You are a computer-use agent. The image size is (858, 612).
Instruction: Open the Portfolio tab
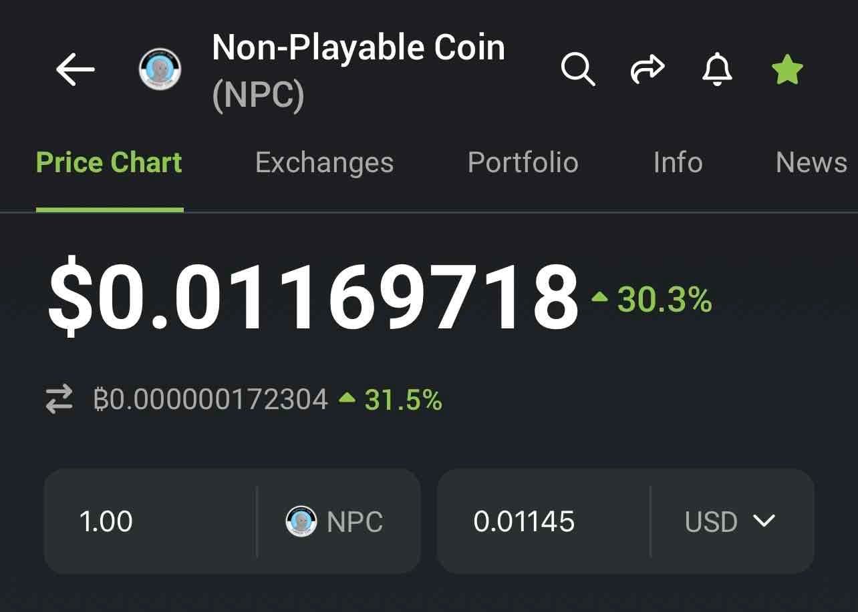click(x=523, y=163)
